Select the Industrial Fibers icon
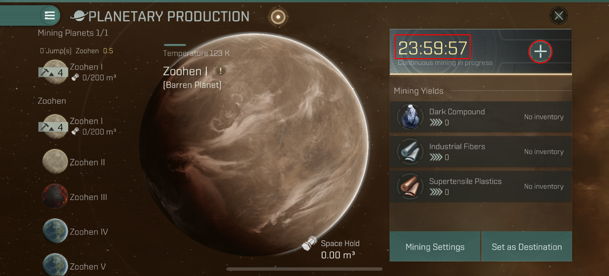 [x=410, y=152]
